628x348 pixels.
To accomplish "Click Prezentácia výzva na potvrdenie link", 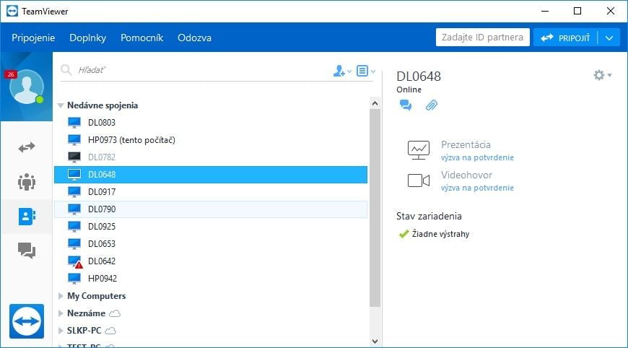I will [477, 157].
